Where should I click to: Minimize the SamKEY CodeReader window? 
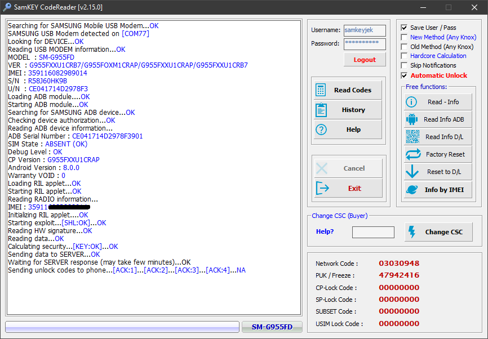[x=423, y=7]
